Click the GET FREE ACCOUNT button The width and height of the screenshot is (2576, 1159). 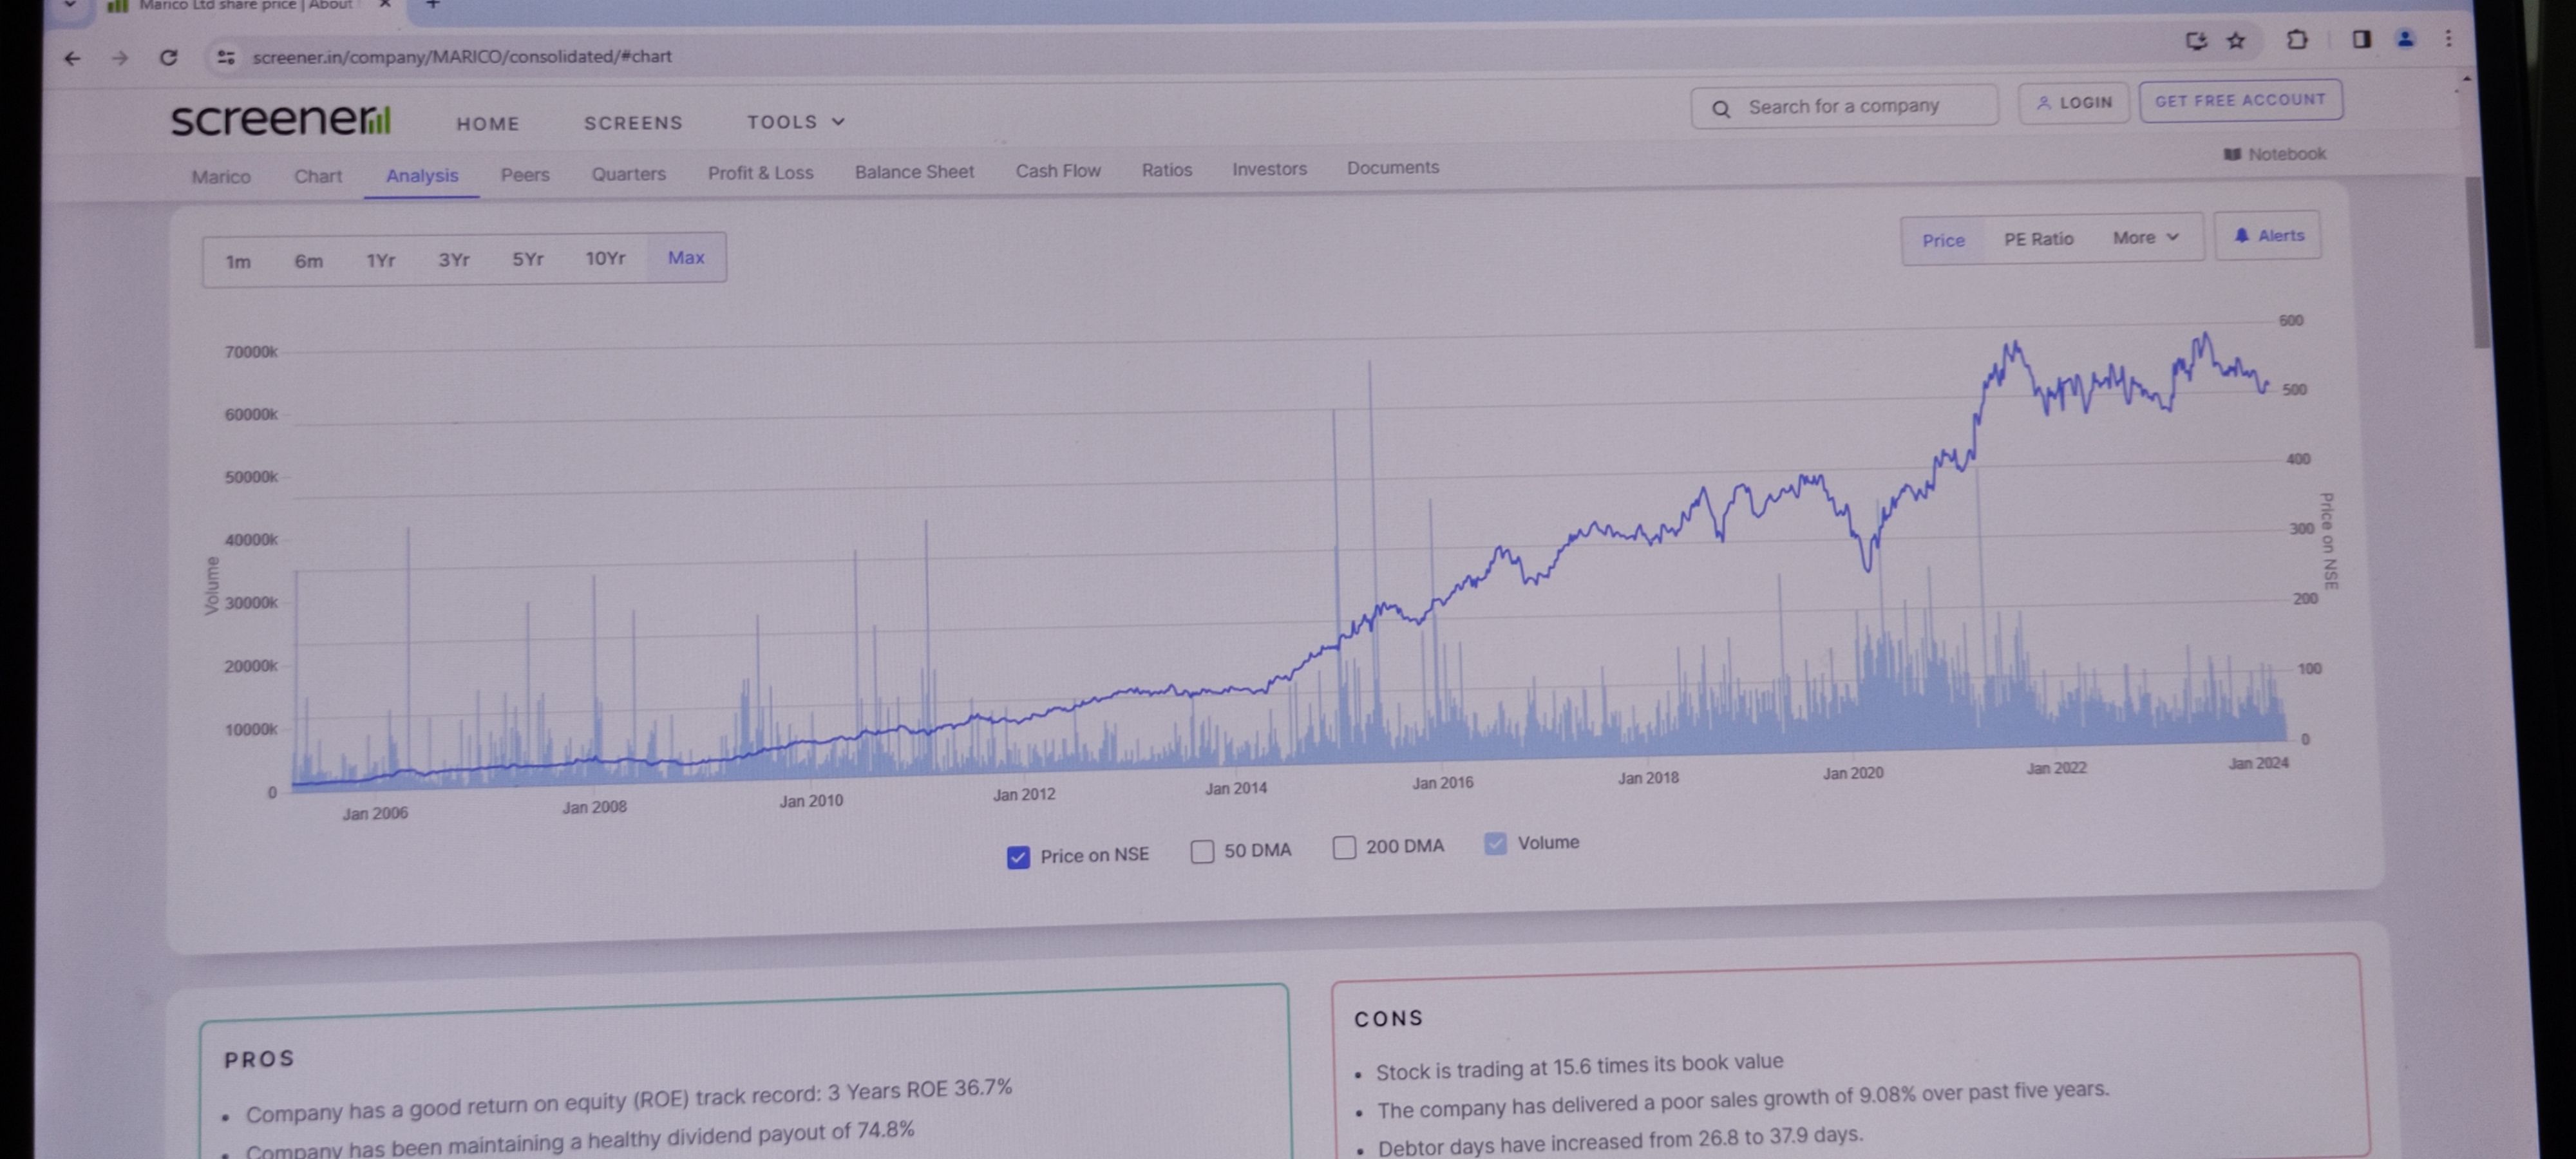[2240, 100]
